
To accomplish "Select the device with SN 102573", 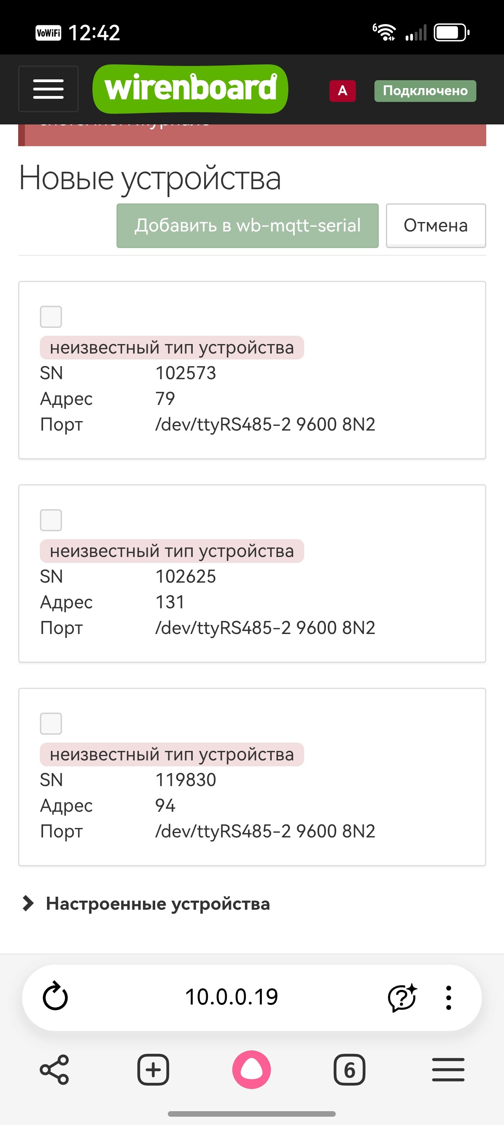I will coord(51,317).
